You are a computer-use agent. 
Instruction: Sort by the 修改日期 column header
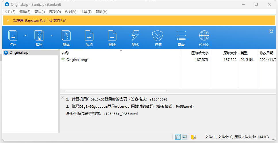(267, 53)
